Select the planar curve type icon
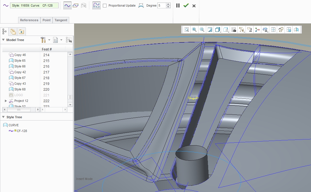 [x=76, y=5]
